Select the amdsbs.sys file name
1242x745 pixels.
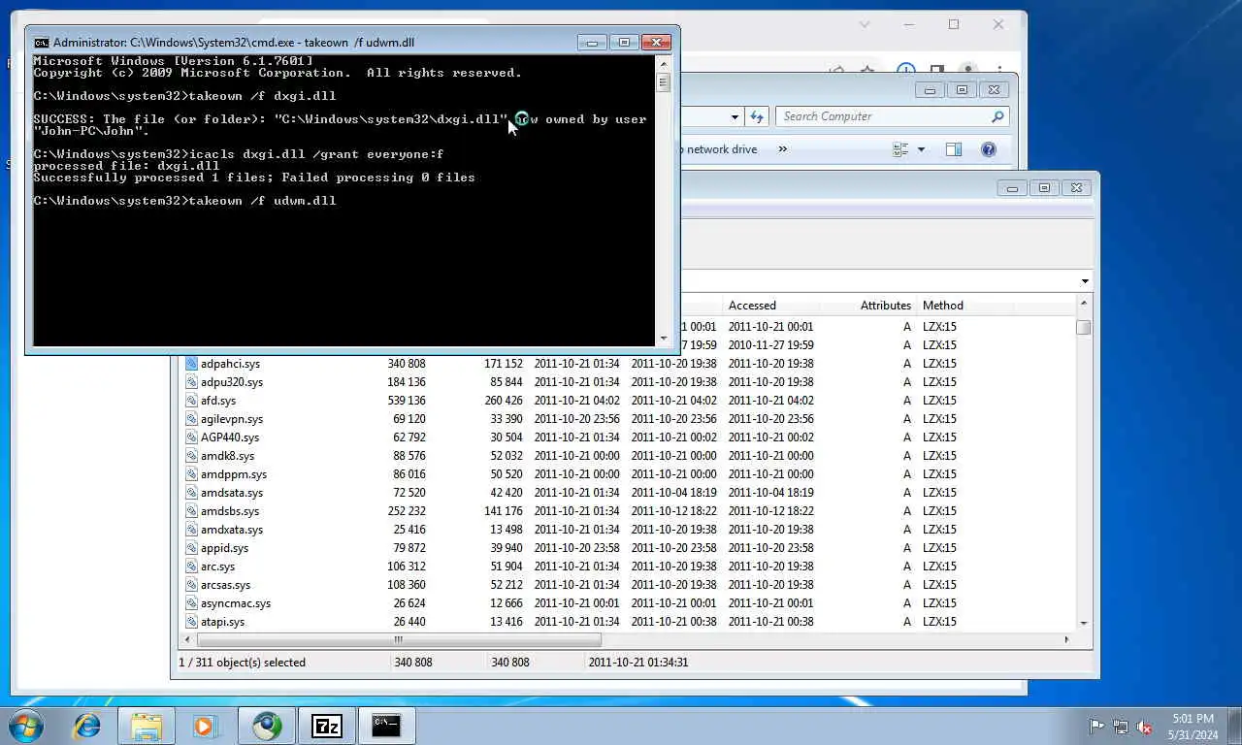pos(230,511)
